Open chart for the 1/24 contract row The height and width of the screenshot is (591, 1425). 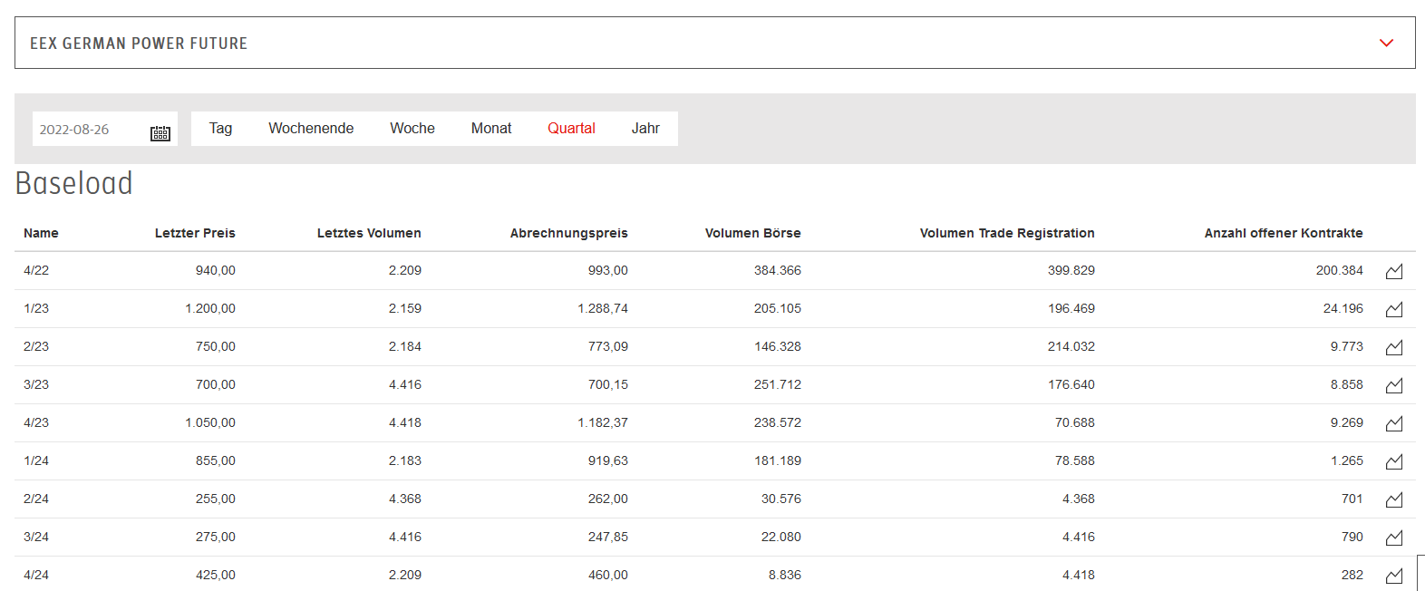tap(1394, 461)
